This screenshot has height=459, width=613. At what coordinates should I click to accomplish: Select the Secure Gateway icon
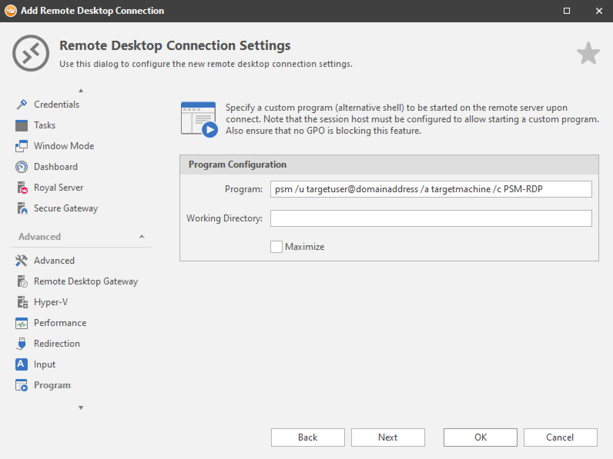(x=22, y=208)
